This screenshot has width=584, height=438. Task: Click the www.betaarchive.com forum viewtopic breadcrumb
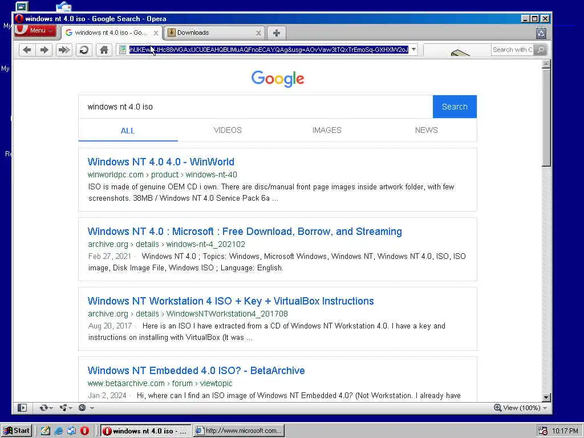pos(160,384)
